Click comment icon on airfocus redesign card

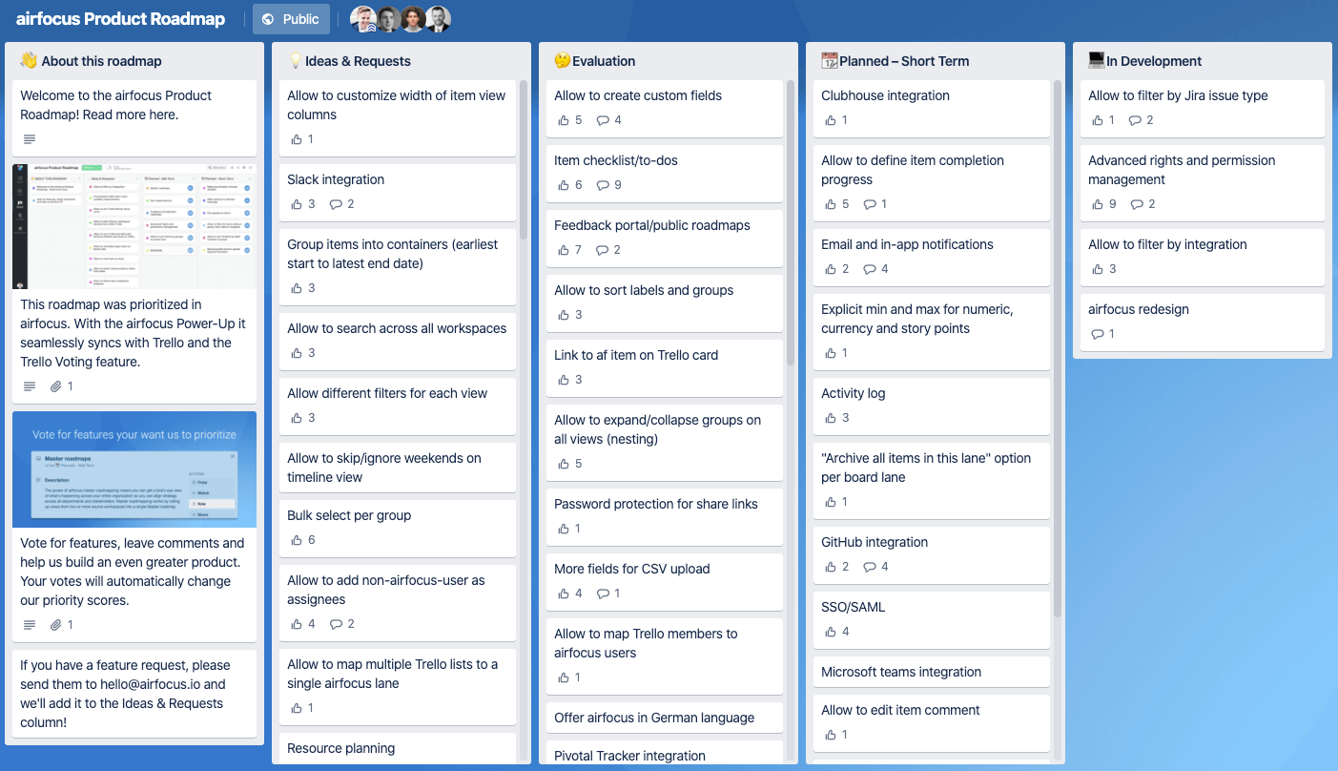click(1098, 334)
